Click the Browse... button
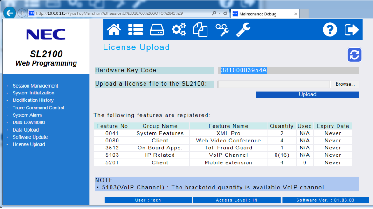 [345, 84]
